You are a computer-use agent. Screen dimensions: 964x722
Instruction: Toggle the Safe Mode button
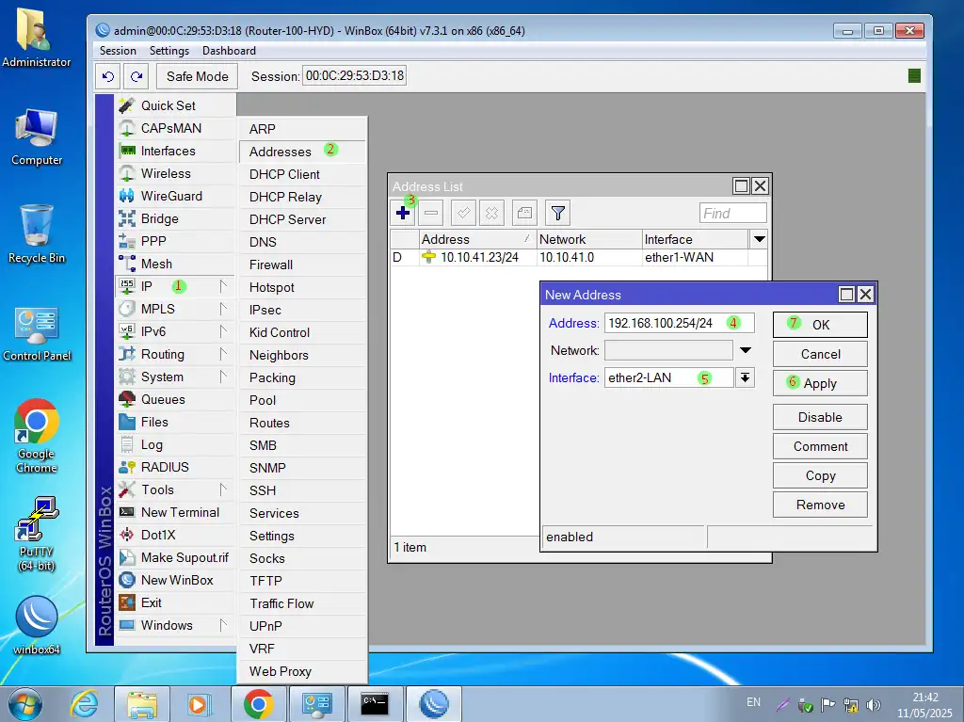pos(197,76)
